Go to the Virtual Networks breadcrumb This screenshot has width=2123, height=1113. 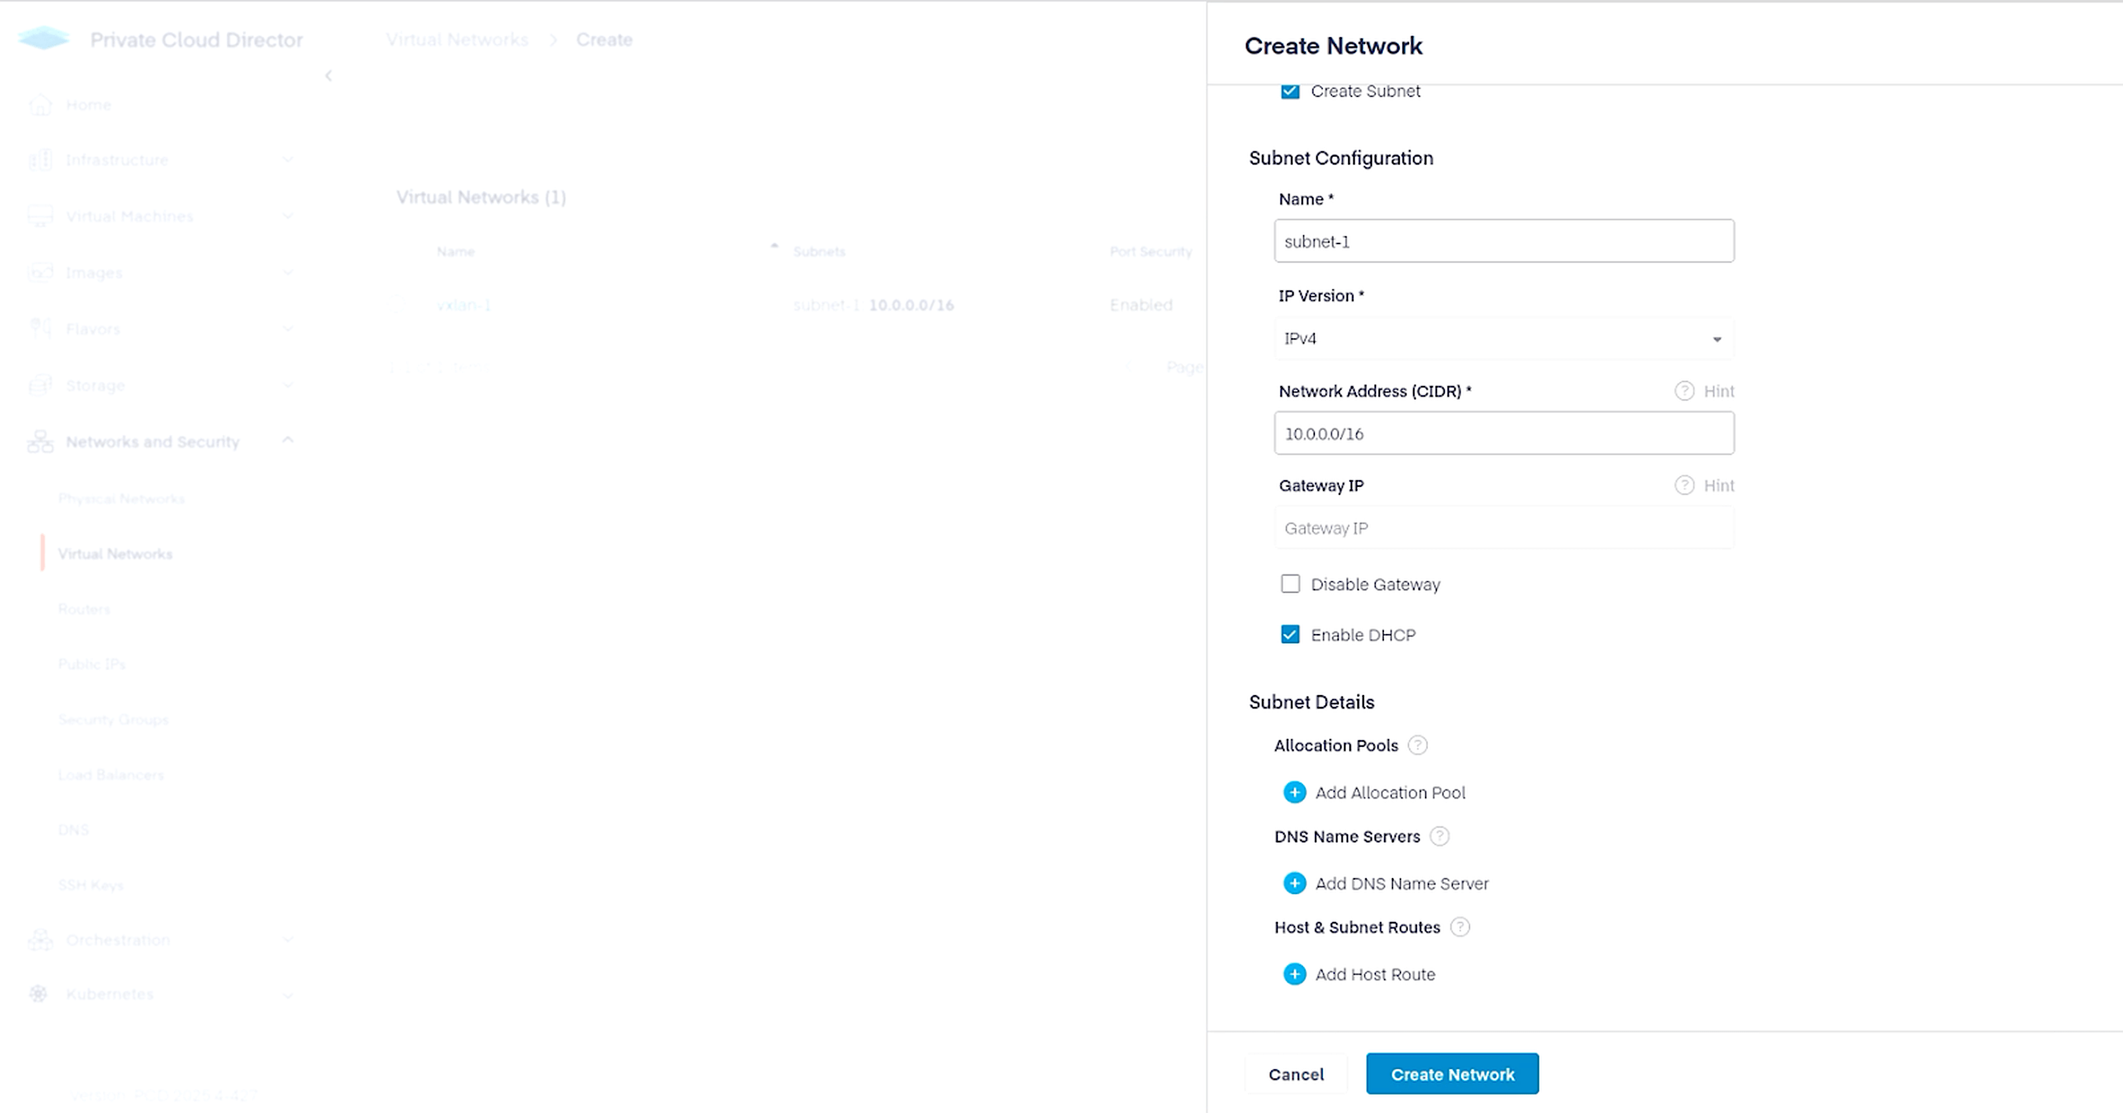pos(456,40)
